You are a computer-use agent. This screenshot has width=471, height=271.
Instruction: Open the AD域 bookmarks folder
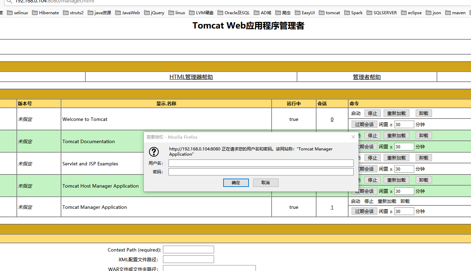click(x=263, y=13)
